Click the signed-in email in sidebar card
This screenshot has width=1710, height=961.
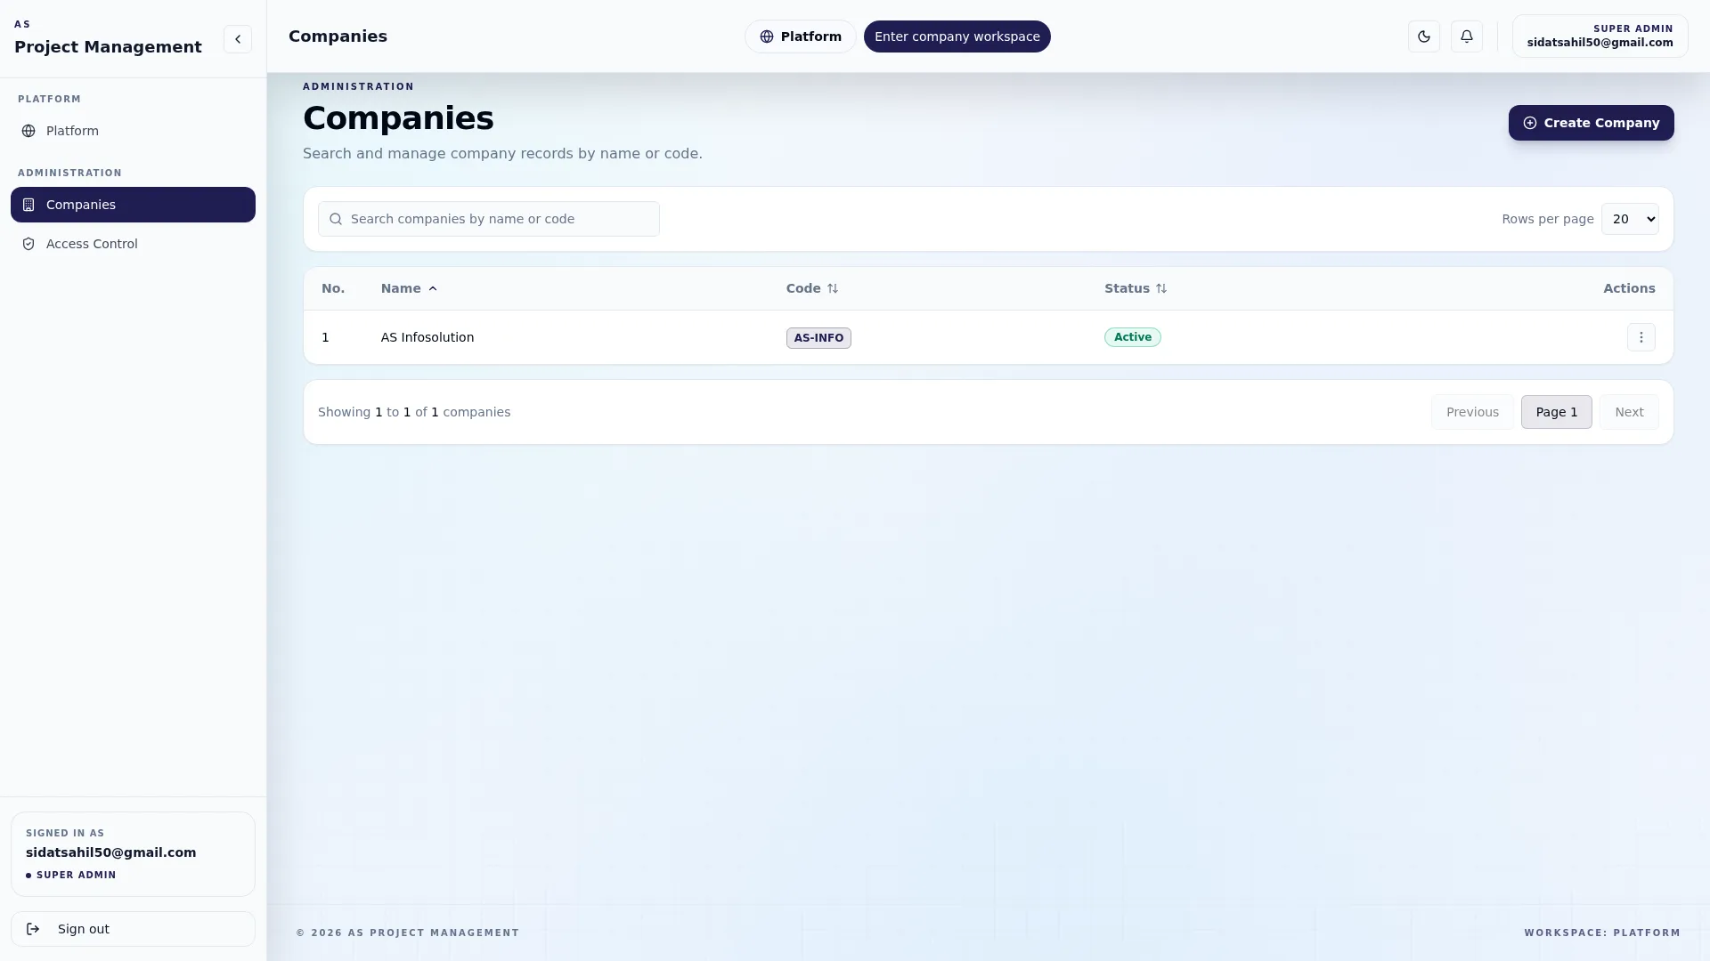[111, 852]
